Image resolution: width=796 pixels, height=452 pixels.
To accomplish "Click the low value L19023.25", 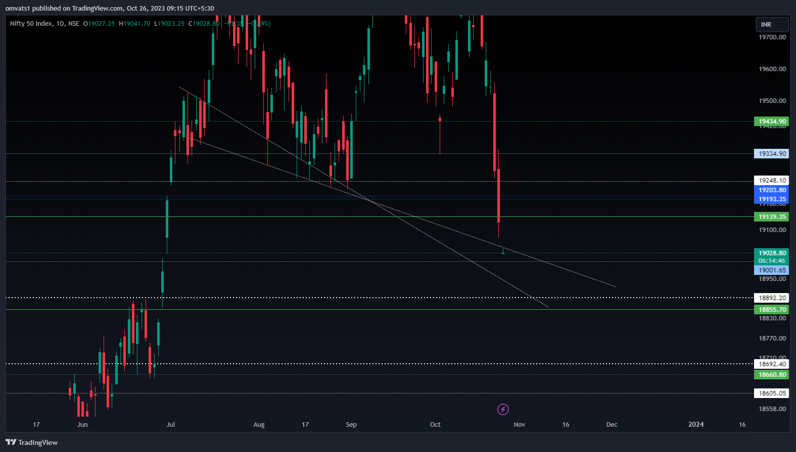I will (x=169, y=24).
